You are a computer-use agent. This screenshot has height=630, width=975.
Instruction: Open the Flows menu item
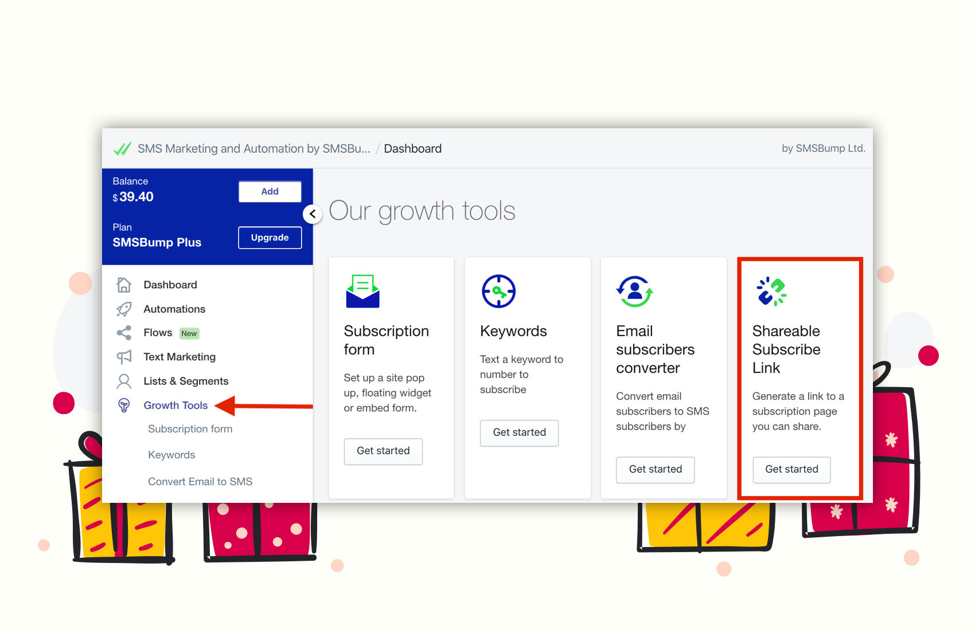pyautogui.click(x=158, y=333)
